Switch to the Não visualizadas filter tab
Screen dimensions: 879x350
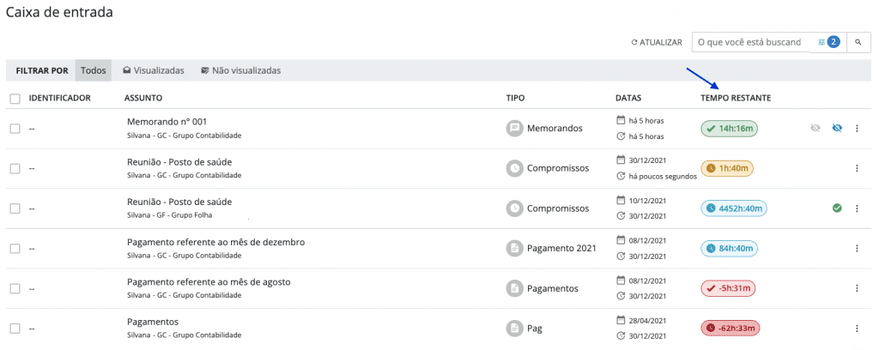tap(240, 70)
